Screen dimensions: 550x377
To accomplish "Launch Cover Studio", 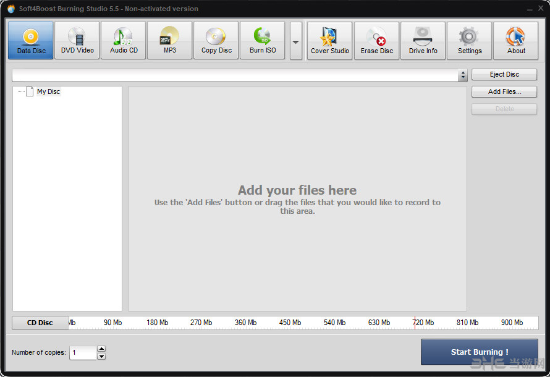I will pos(330,41).
